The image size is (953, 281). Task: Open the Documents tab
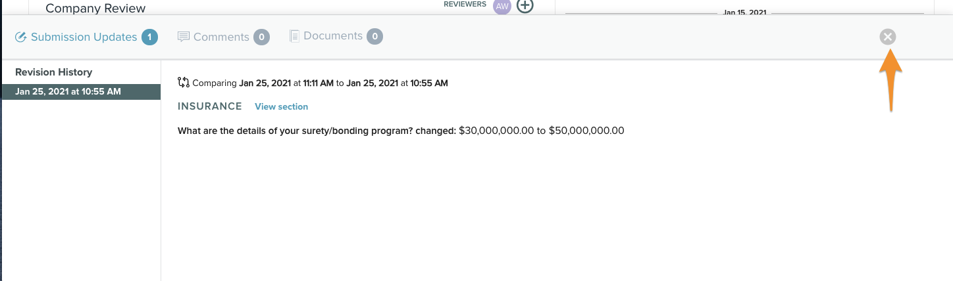332,36
